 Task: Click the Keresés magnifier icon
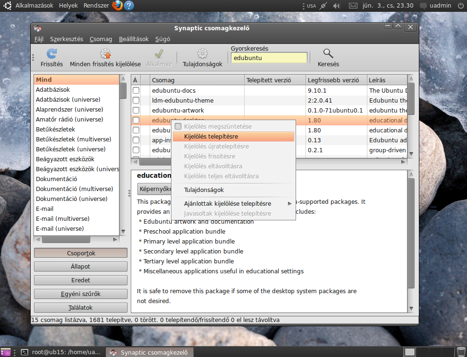point(328,54)
